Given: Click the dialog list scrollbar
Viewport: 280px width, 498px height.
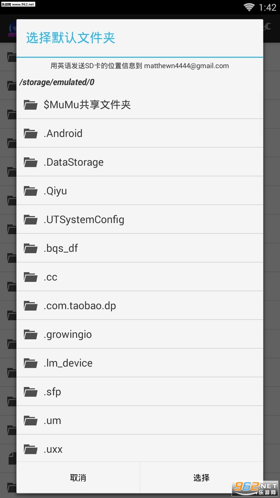Looking at the screenshot, I should point(261,114).
